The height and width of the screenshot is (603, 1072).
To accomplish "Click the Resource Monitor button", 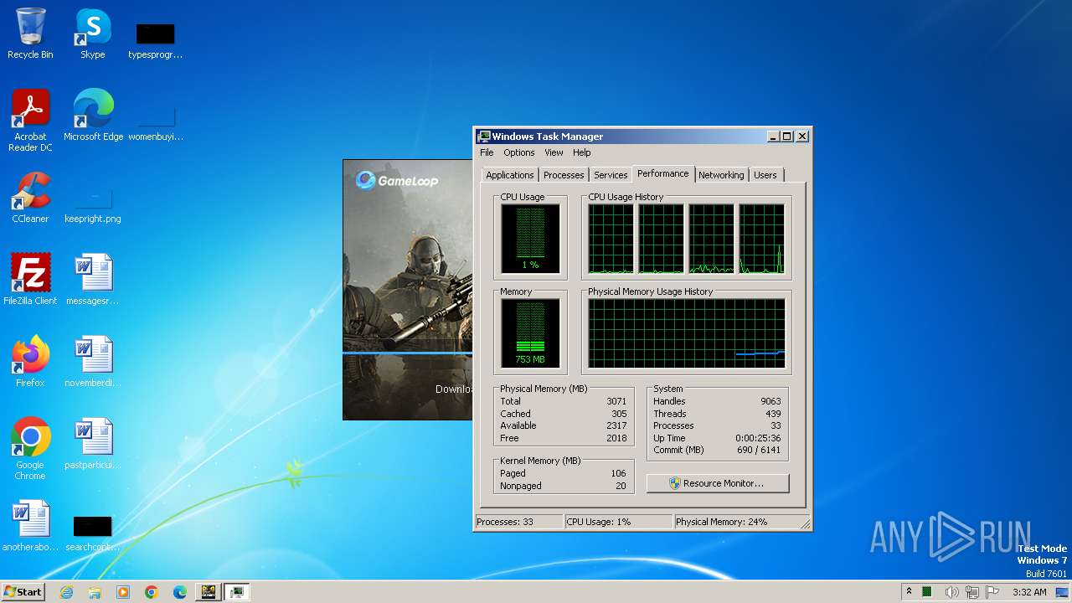I will (718, 483).
